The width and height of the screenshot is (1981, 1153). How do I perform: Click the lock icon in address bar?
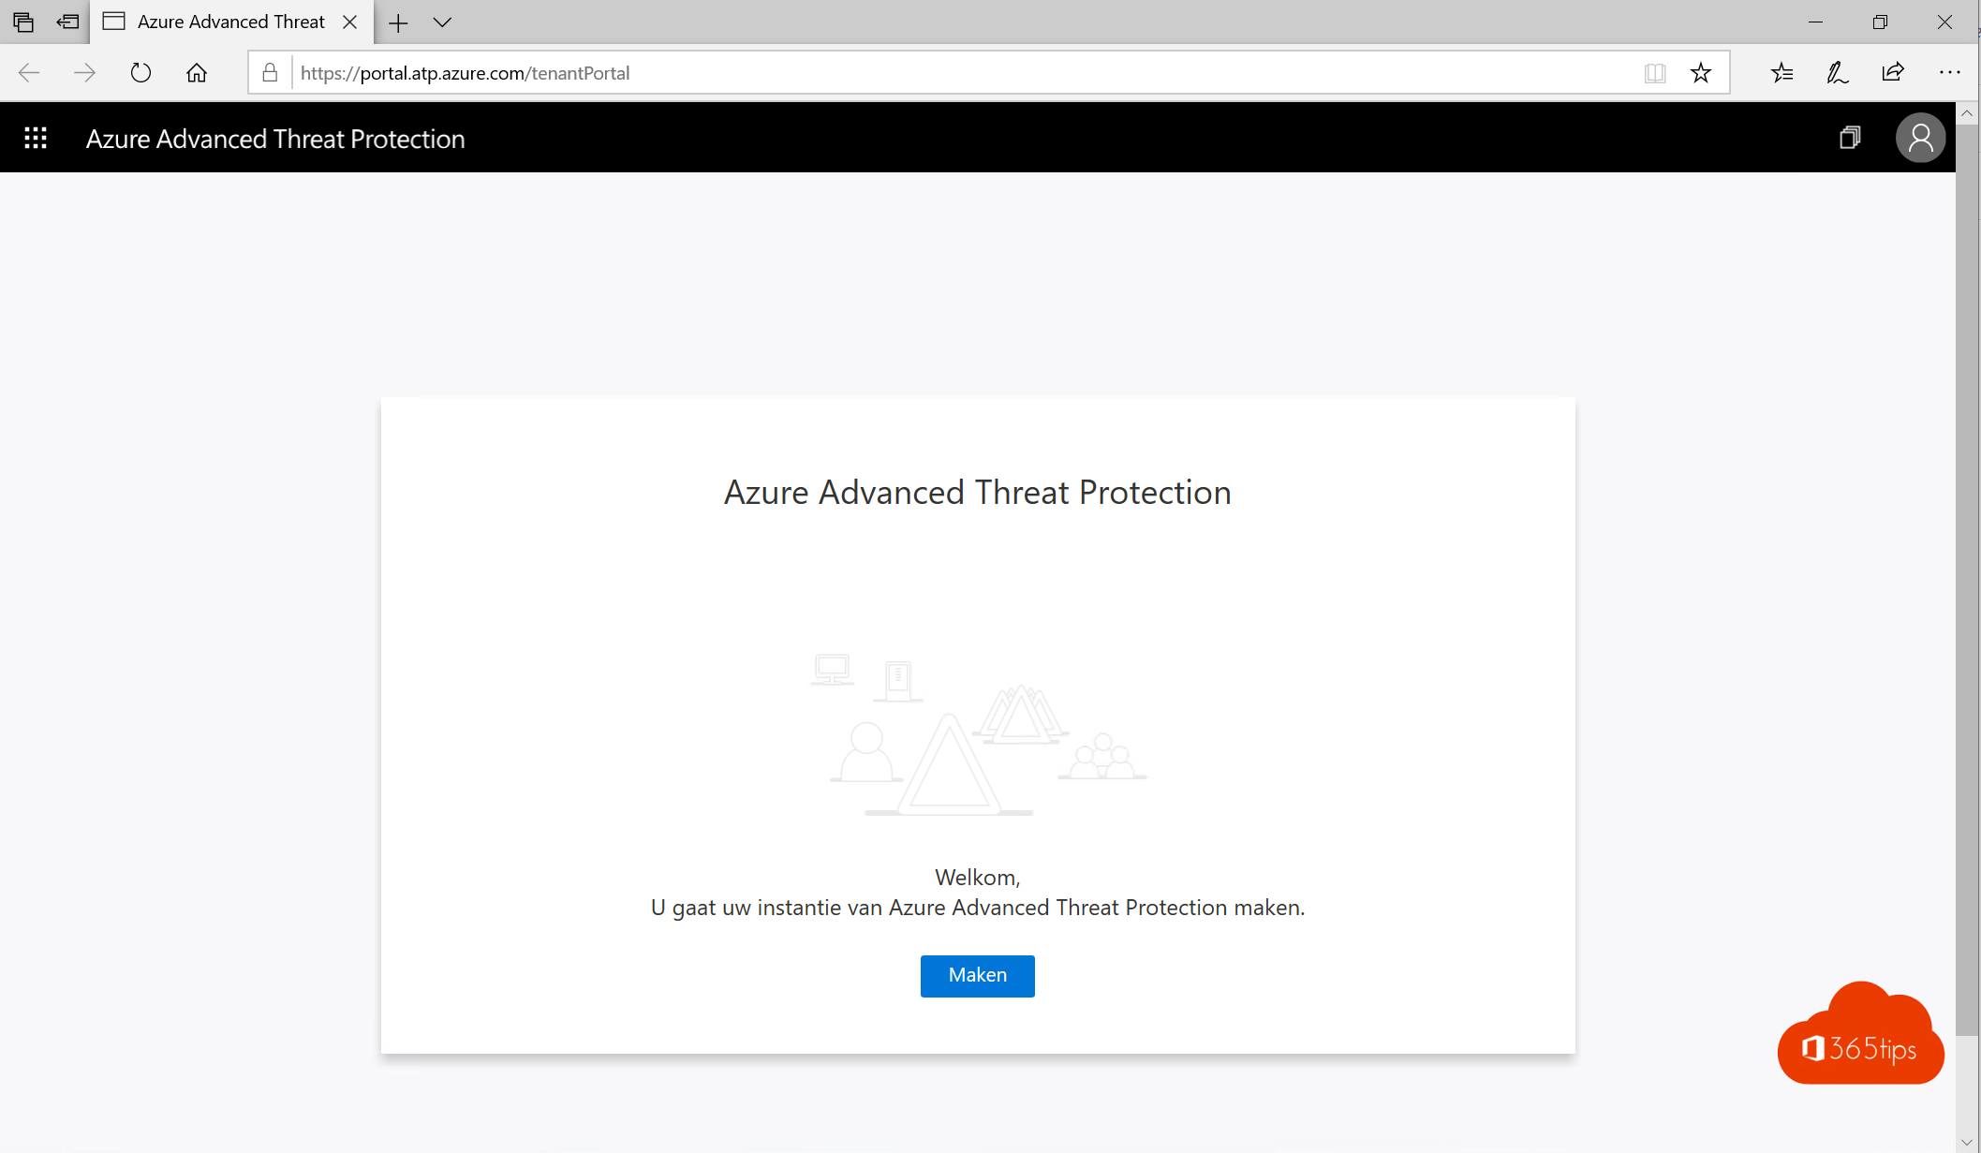[270, 73]
